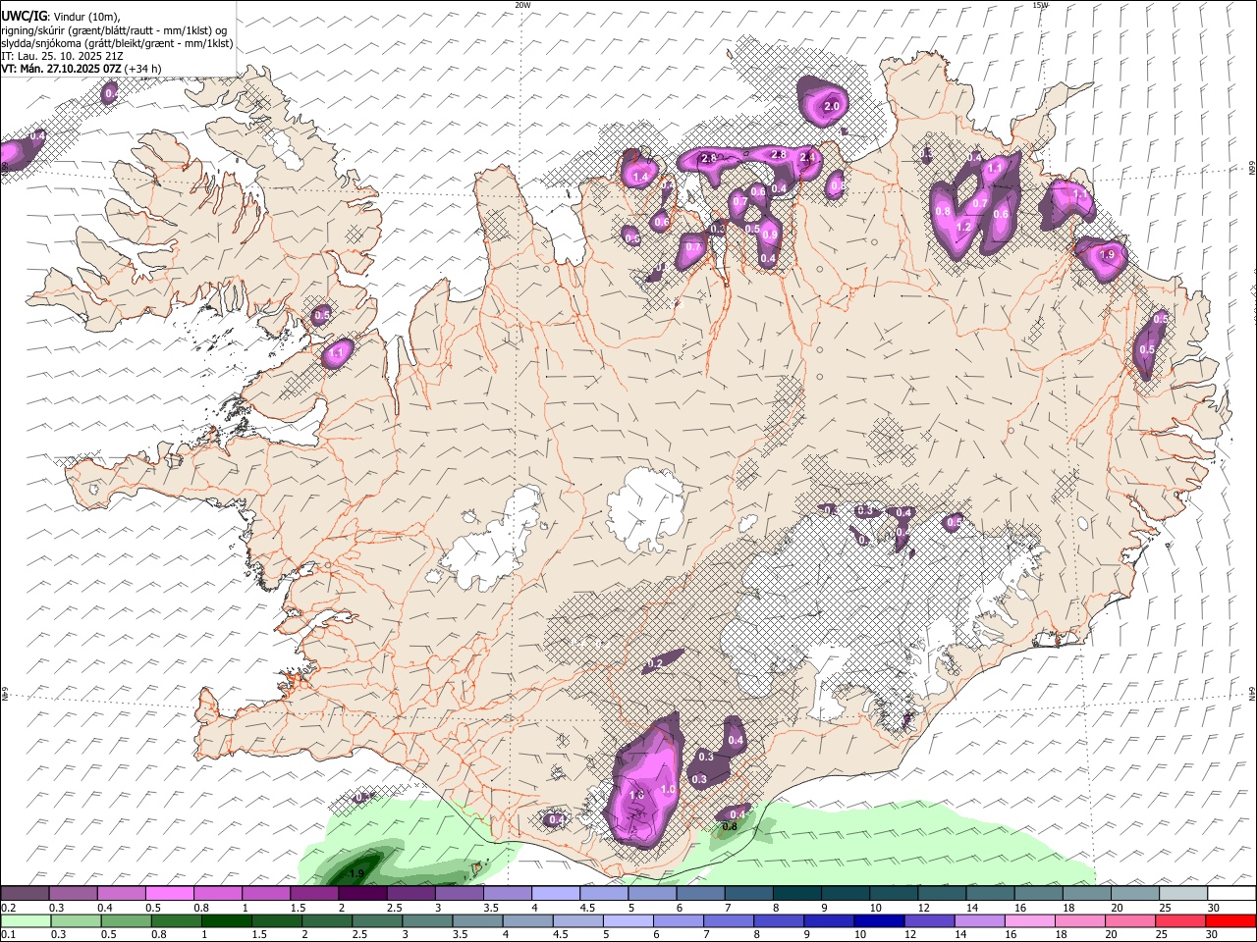Click the 1.9 value on the purple eastern blob
This screenshot has width=1257, height=942.
[1108, 254]
